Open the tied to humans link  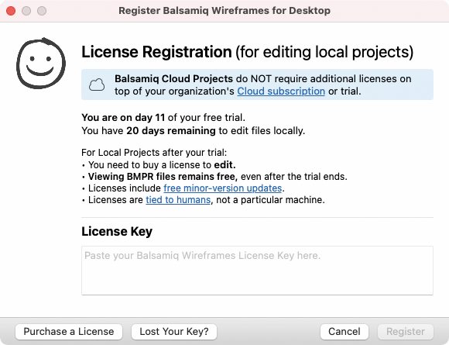pyautogui.click(x=178, y=199)
